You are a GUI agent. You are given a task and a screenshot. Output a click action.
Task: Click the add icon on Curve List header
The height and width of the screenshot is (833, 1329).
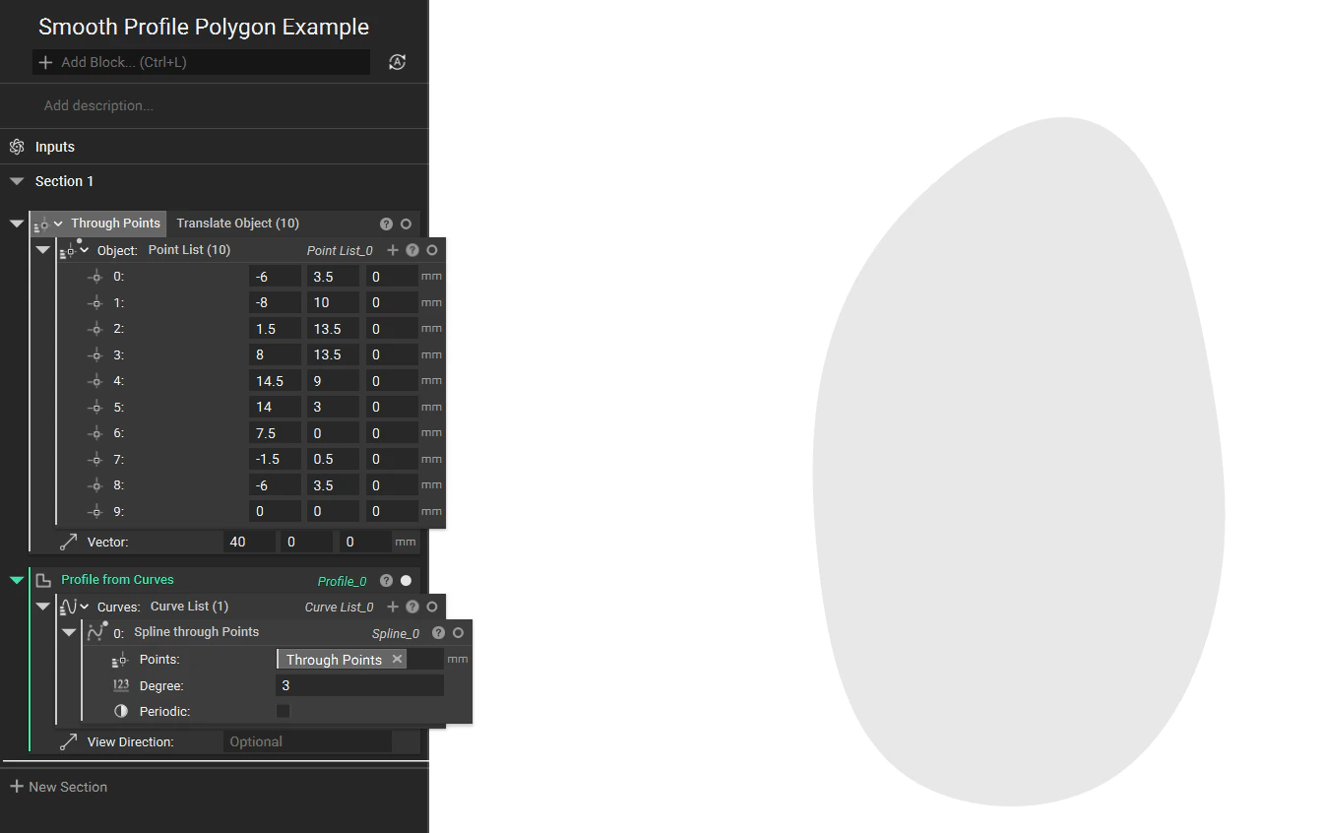pos(393,606)
